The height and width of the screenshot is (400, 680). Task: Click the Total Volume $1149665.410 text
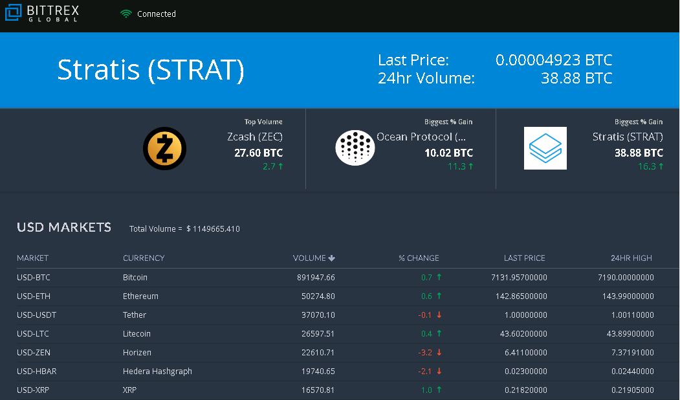pos(184,228)
